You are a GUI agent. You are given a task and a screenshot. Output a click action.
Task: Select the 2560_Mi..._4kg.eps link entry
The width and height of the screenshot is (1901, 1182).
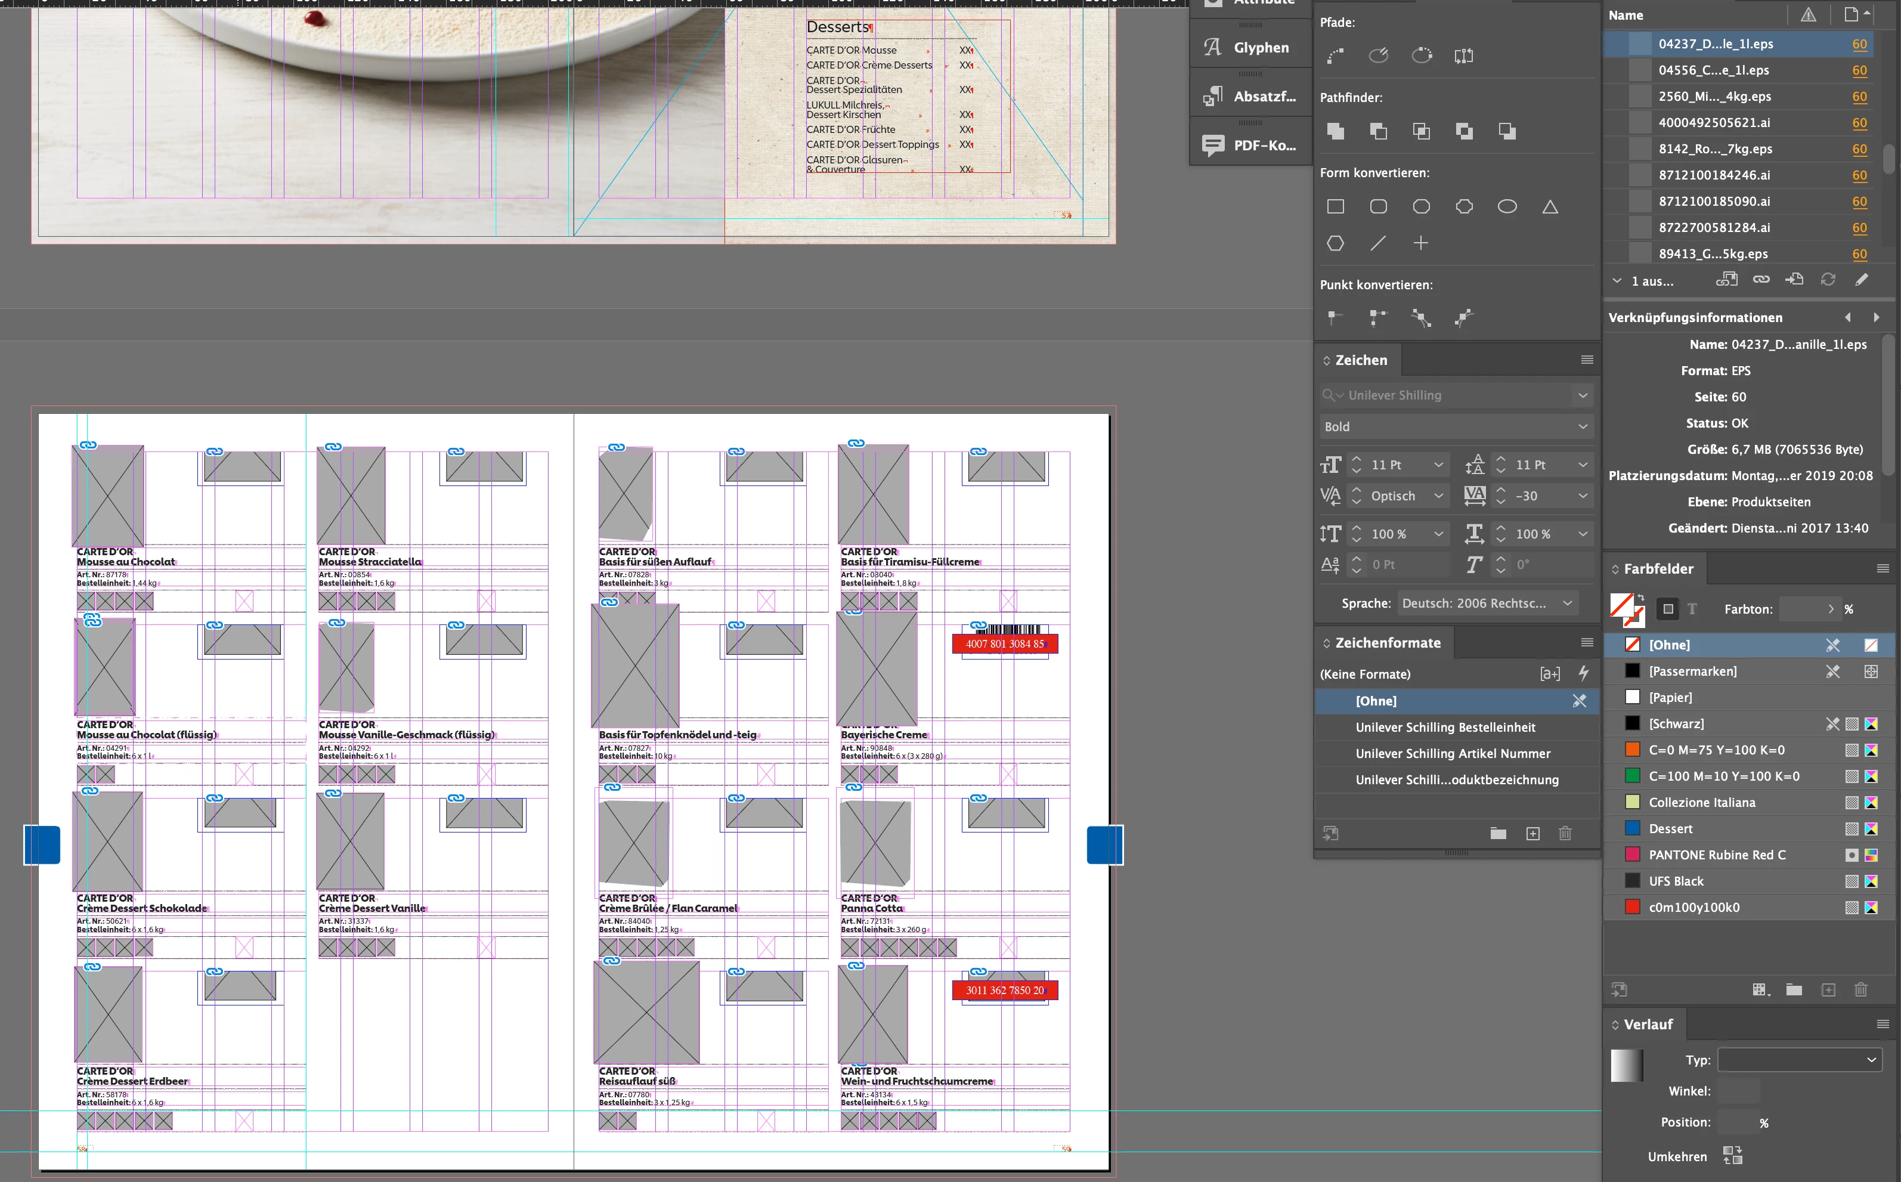(x=1714, y=96)
